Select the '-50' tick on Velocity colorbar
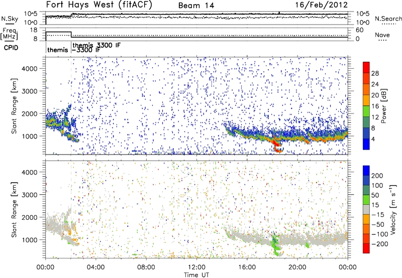This screenshot has width=402, height=278. click(x=378, y=224)
